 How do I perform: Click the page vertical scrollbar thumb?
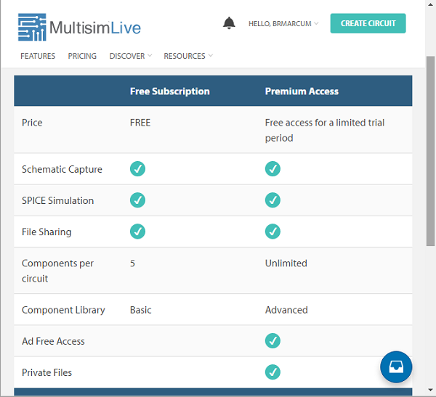(430, 151)
